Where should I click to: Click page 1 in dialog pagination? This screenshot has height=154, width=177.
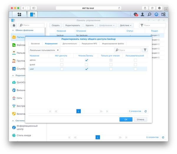(78, 111)
